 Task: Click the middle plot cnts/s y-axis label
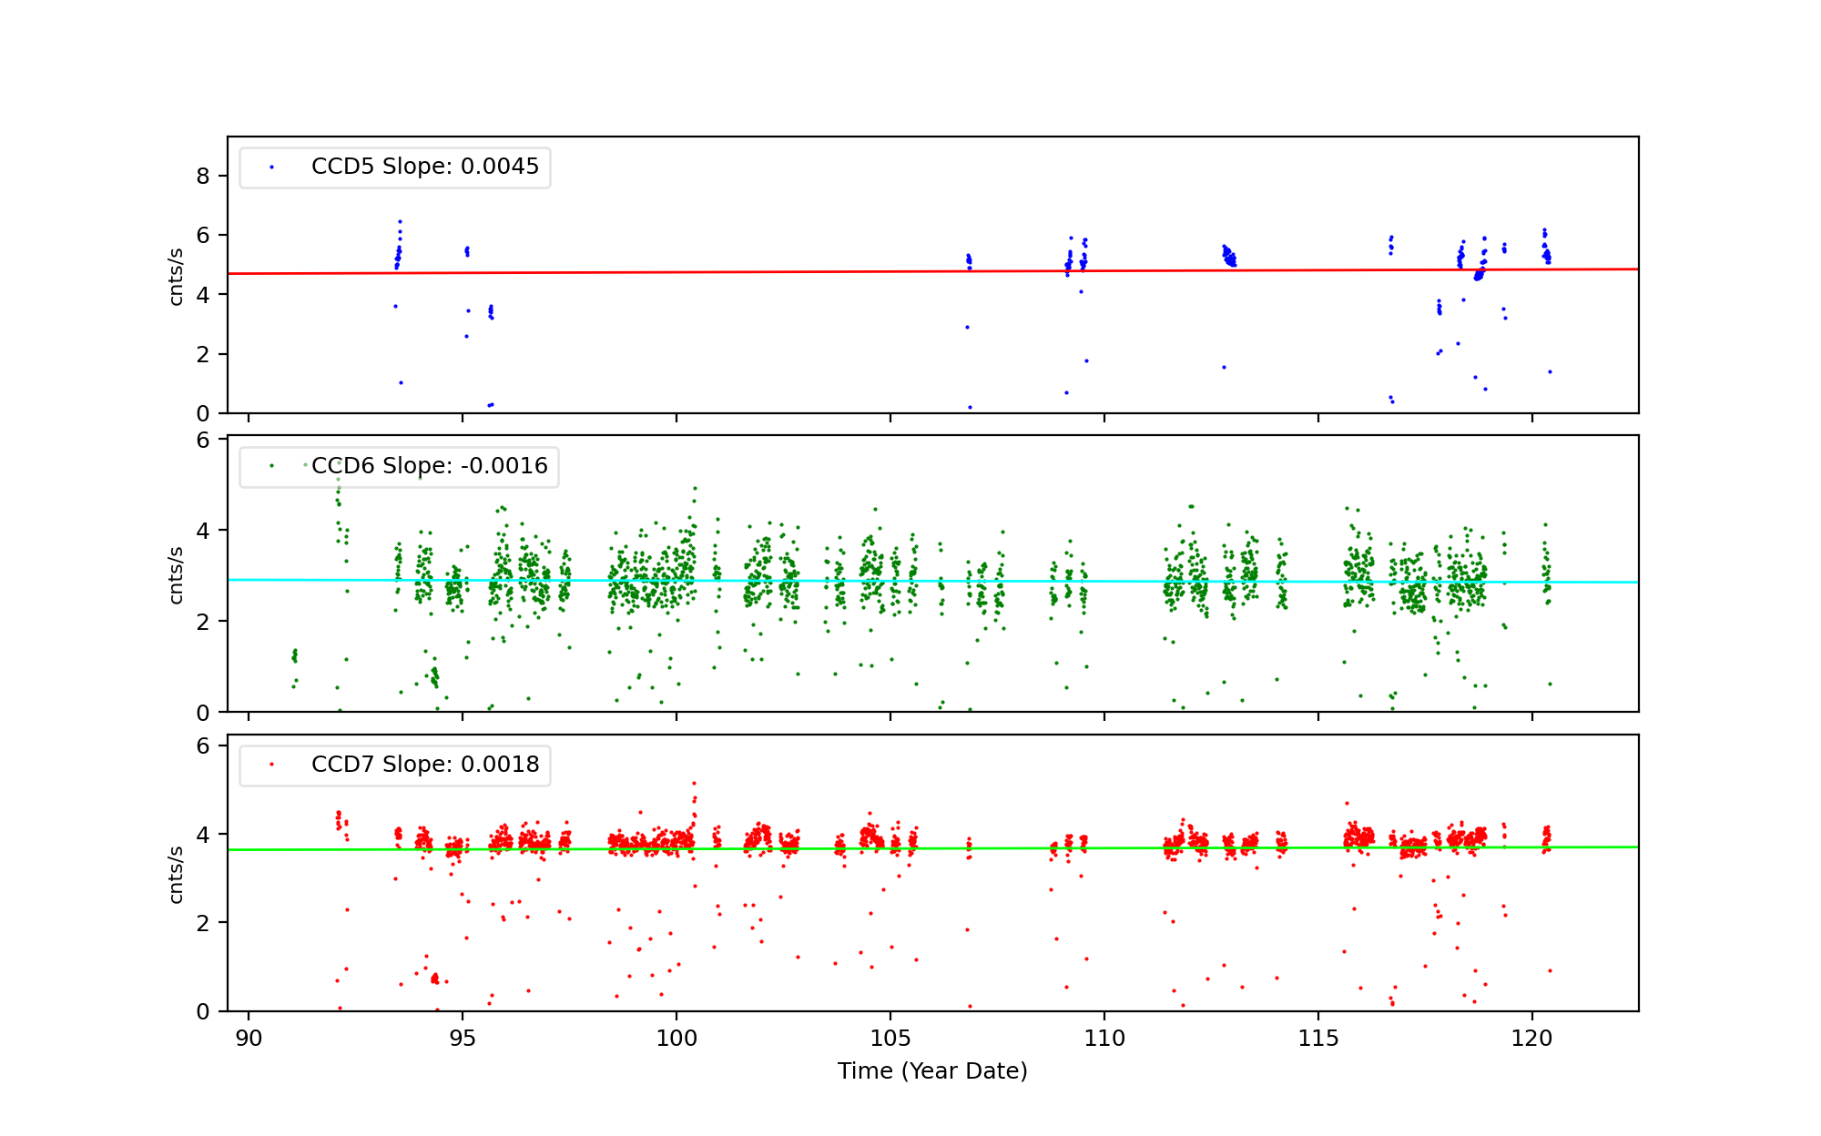coord(177,575)
